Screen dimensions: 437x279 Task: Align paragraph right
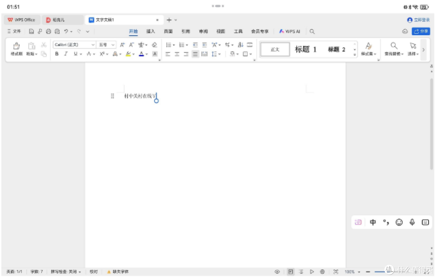click(x=186, y=54)
